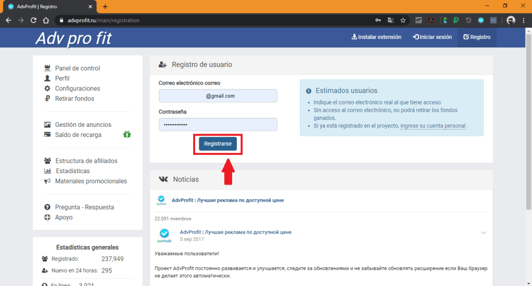Click the email address input field
The width and height of the screenshot is (532, 286).
(218, 96)
